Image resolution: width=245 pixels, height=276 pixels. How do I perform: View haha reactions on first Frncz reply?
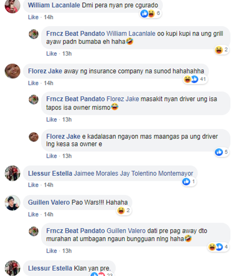[x=221, y=50]
